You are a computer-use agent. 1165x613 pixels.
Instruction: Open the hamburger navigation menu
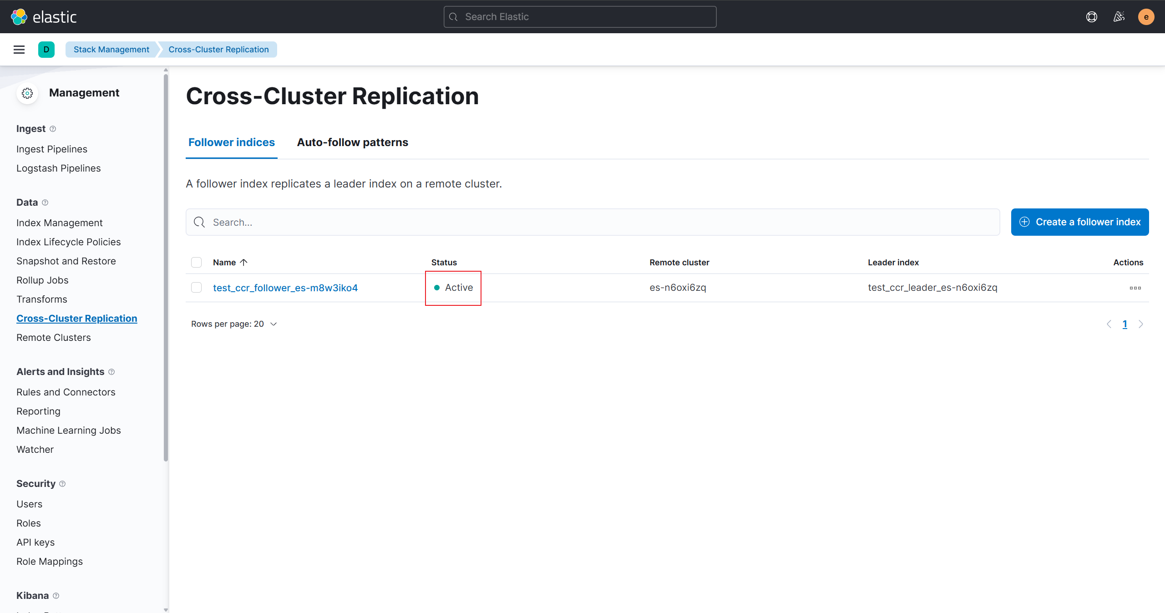tap(19, 50)
